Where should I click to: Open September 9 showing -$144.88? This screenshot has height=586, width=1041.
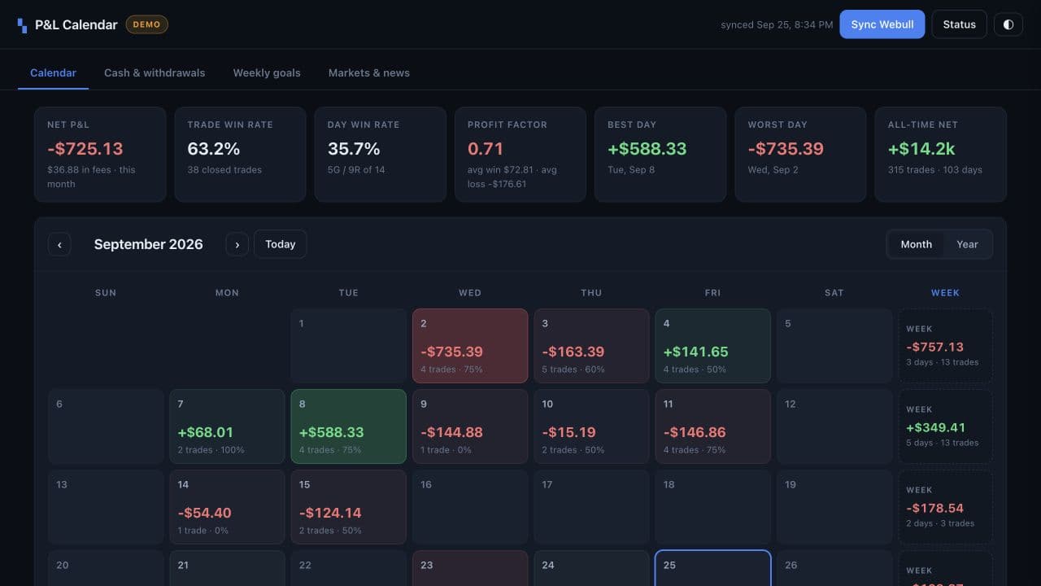pos(470,426)
